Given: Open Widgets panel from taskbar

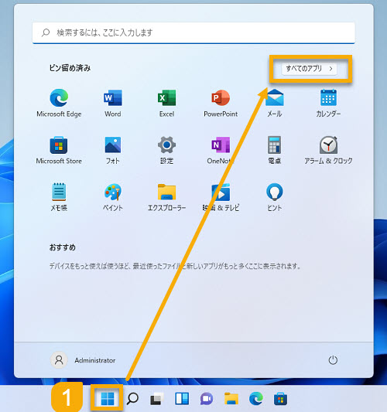Looking at the screenshot, I should coord(182,399).
